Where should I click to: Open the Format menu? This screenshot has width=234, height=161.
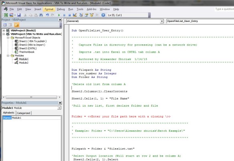coord(49,9)
